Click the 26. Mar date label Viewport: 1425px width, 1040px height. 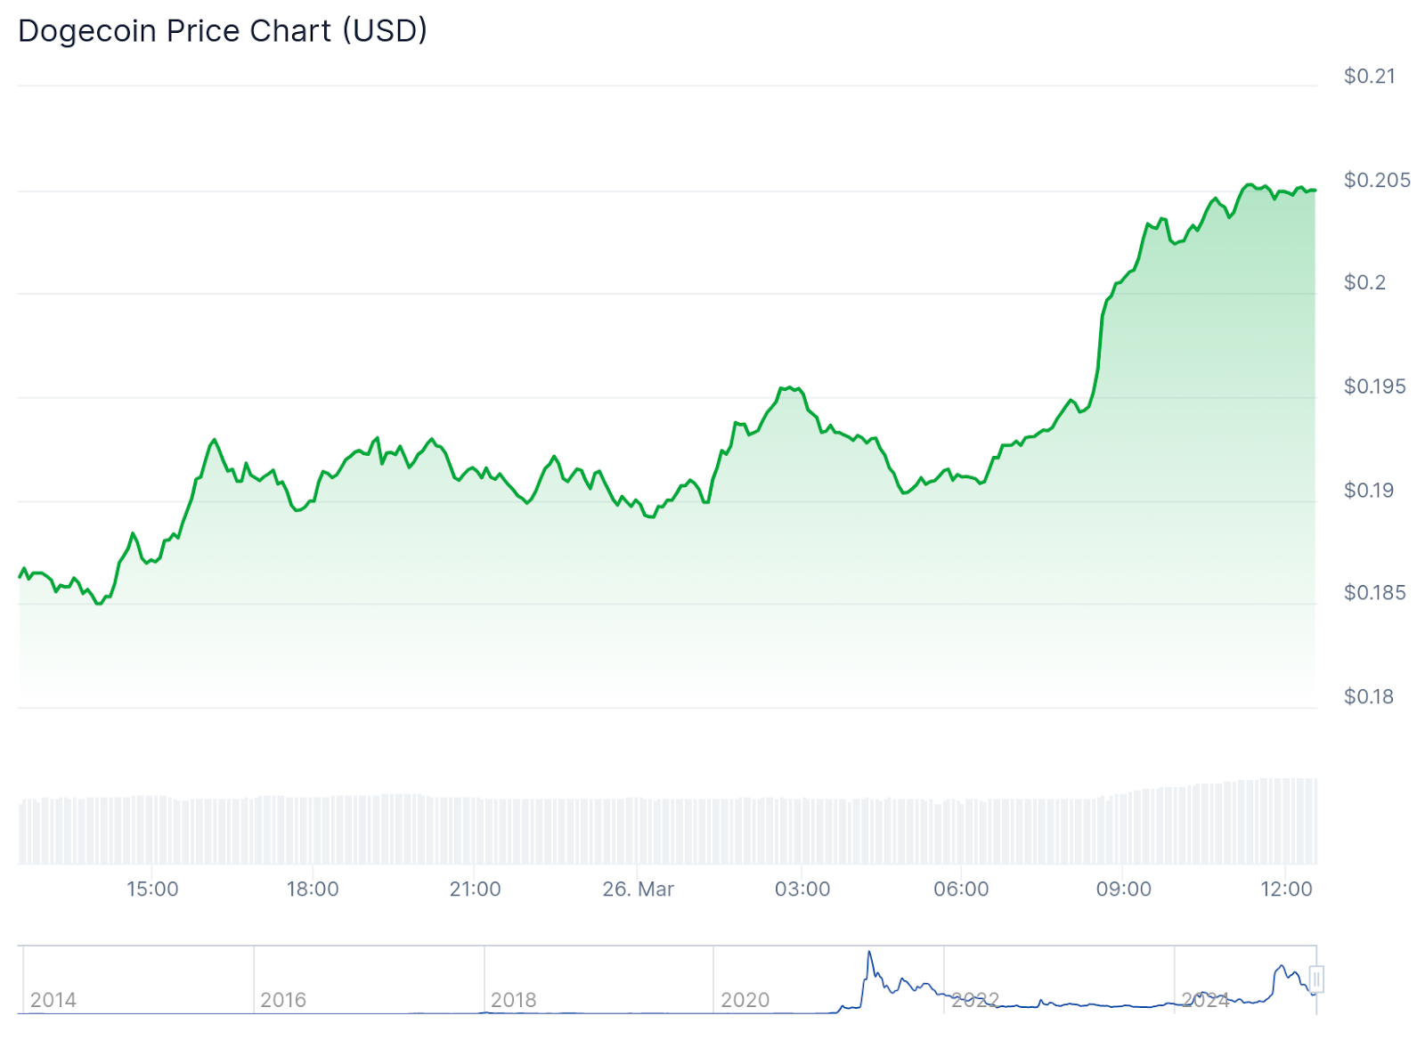638,889
